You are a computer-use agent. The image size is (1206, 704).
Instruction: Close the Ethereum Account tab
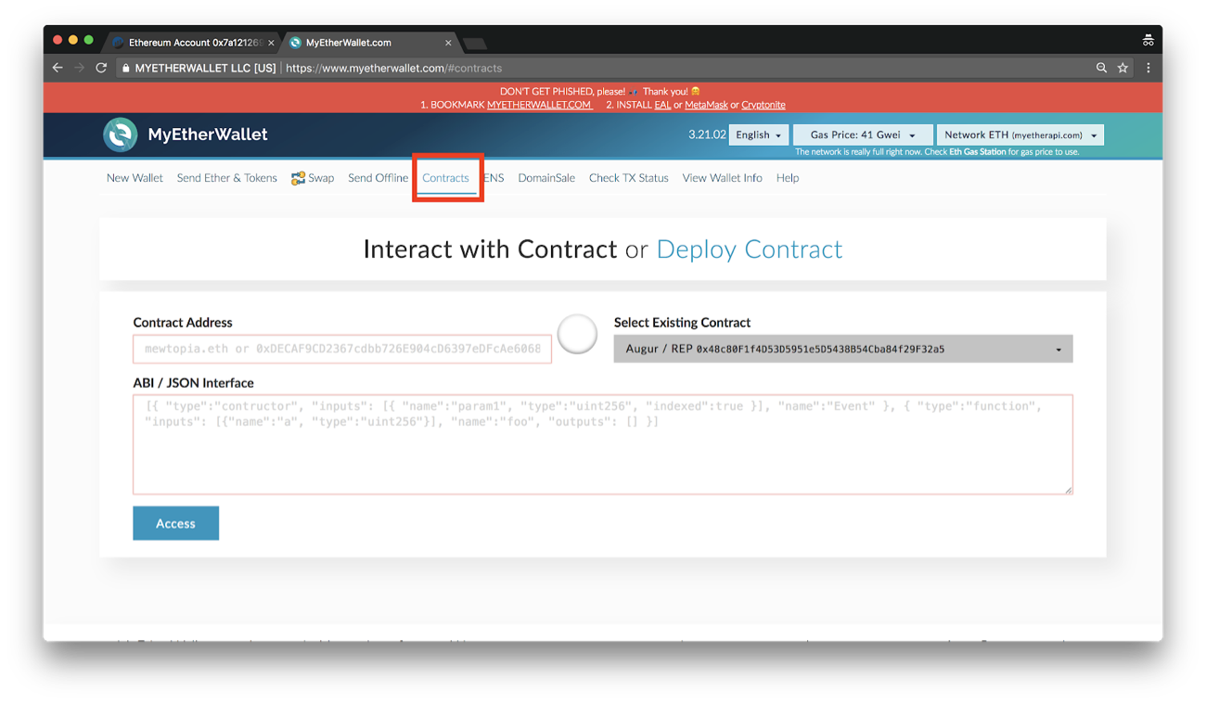point(271,43)
